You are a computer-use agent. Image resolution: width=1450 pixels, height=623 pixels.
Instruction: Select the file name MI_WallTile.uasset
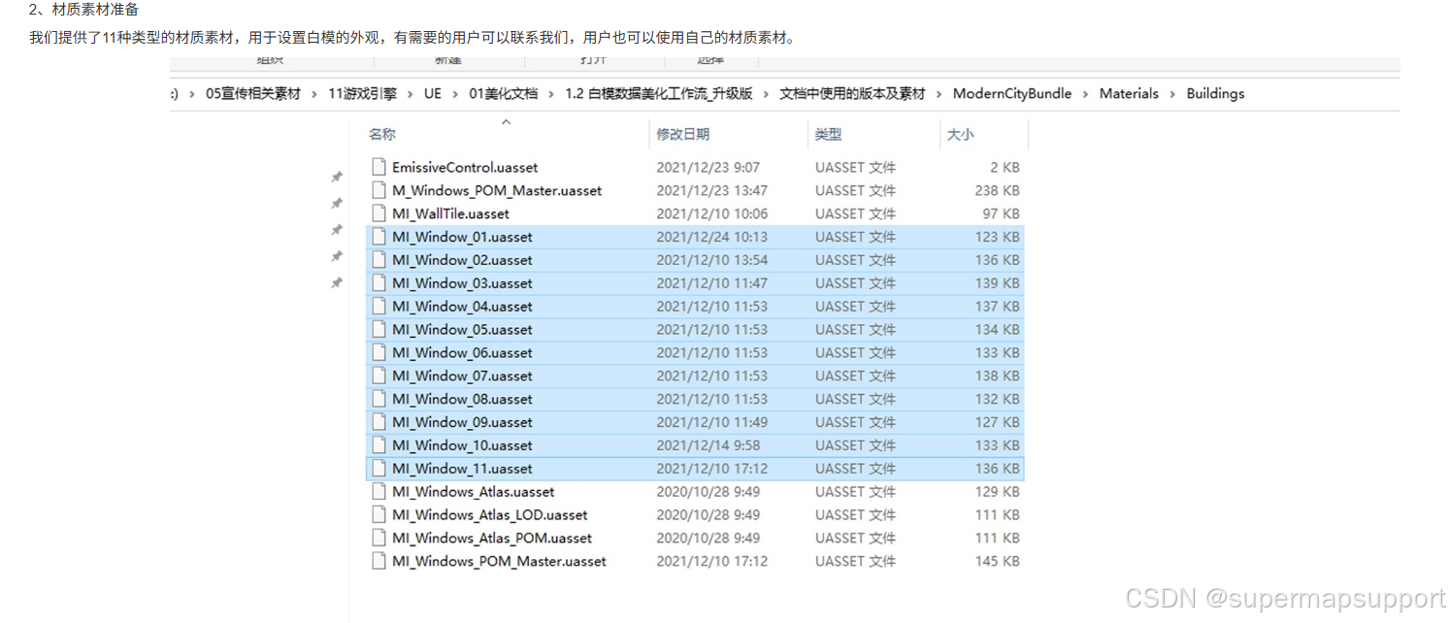coord(450,213)
